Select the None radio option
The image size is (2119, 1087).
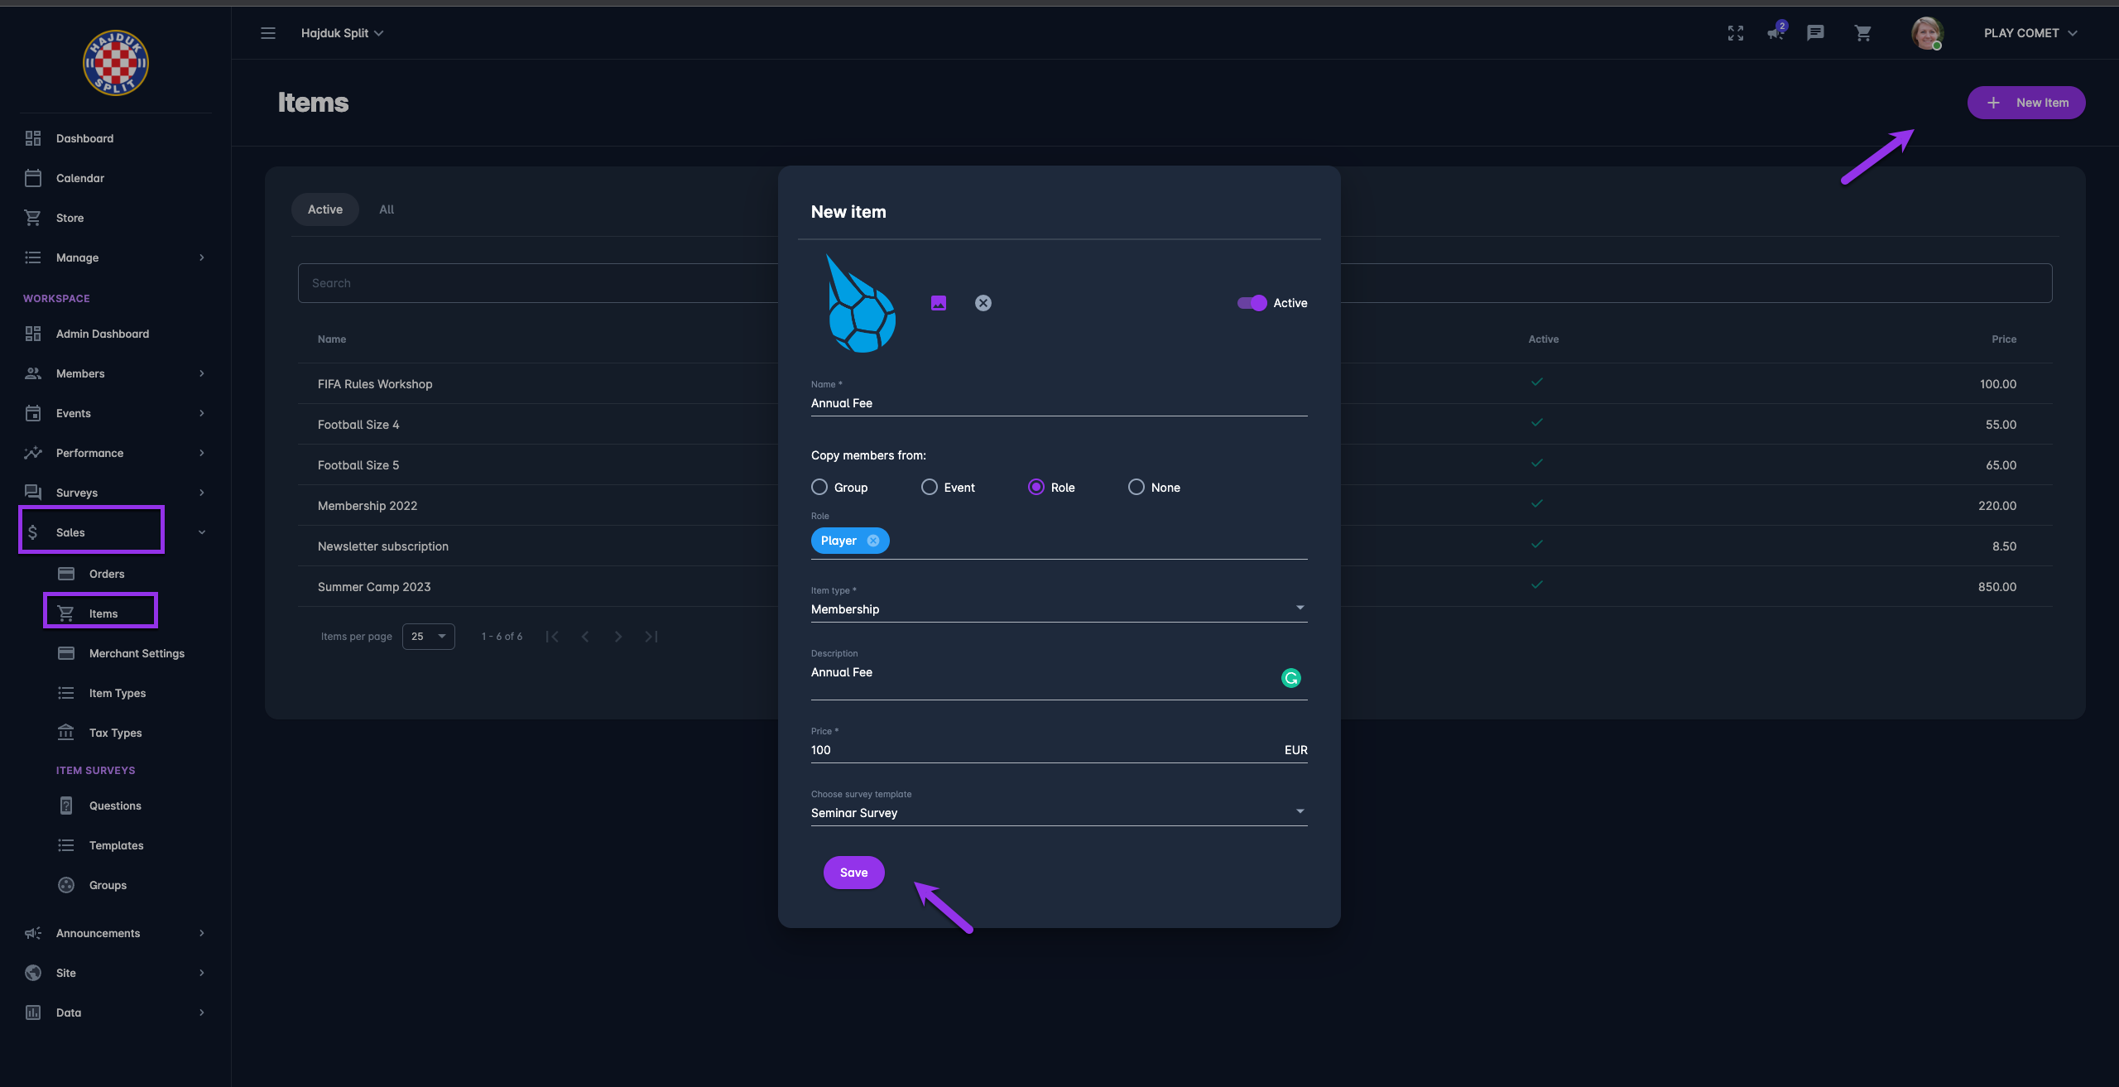tap(1136, 487)
